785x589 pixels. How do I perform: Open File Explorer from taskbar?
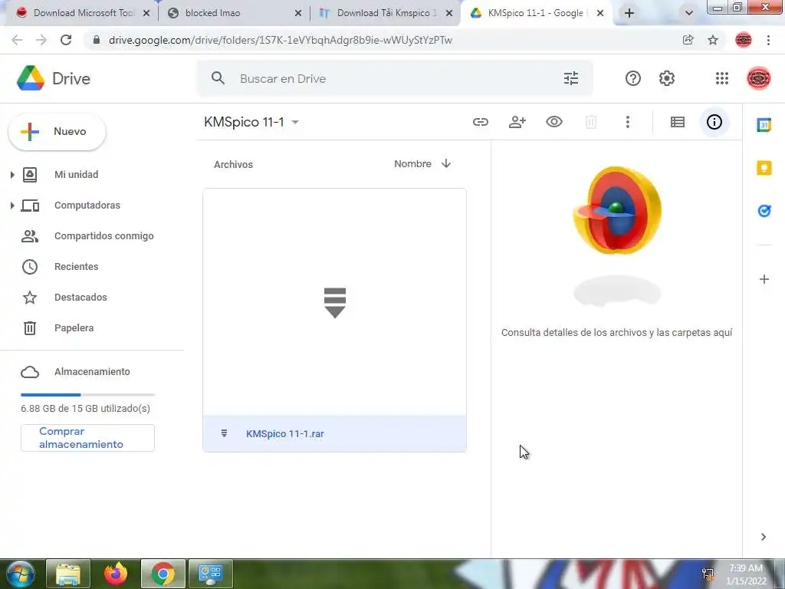(68, 574)
